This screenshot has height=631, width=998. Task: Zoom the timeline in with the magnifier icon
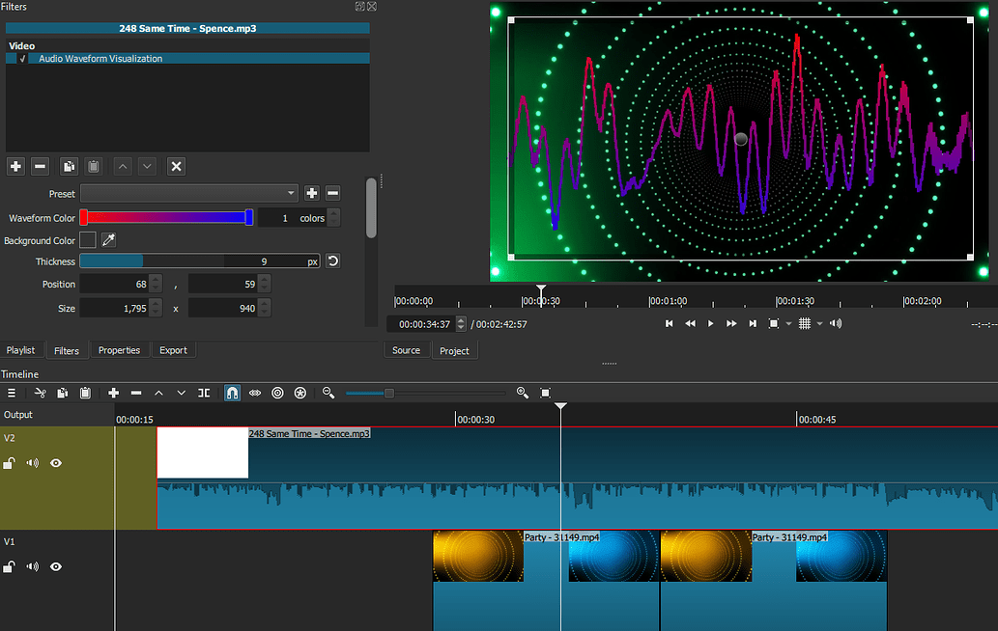[523, 393]
